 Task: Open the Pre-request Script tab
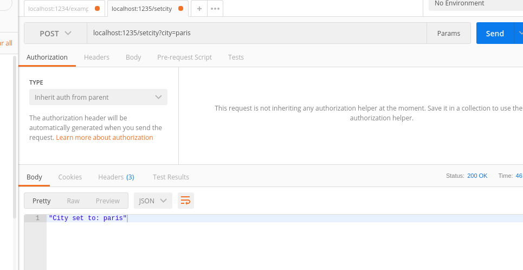tap(184, 57)
